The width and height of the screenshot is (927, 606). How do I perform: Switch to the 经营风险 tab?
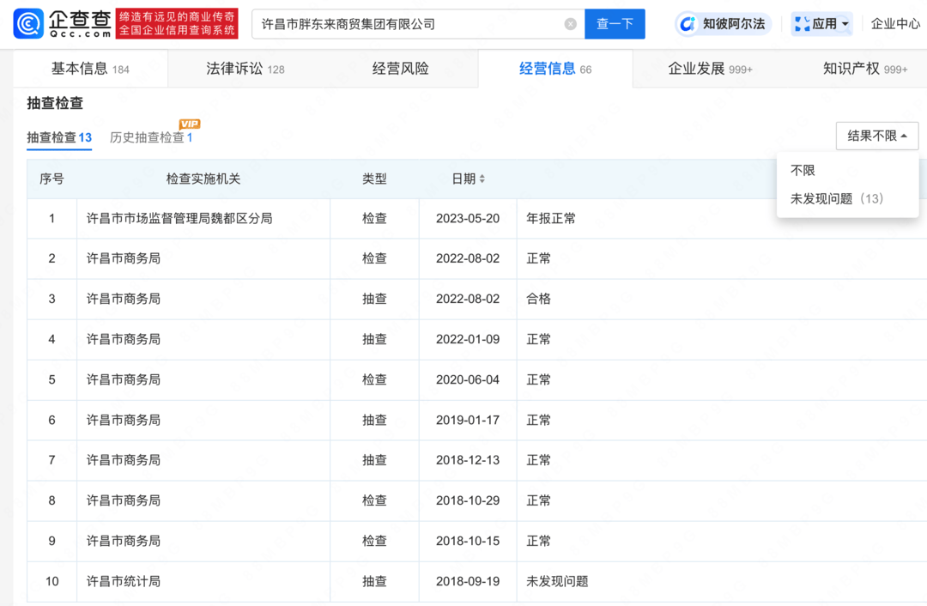(x=399, y=68)
